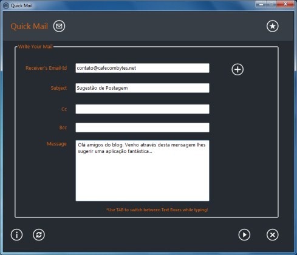
Task: Click the circled X exit icon
Action: (x=273, y=235)
